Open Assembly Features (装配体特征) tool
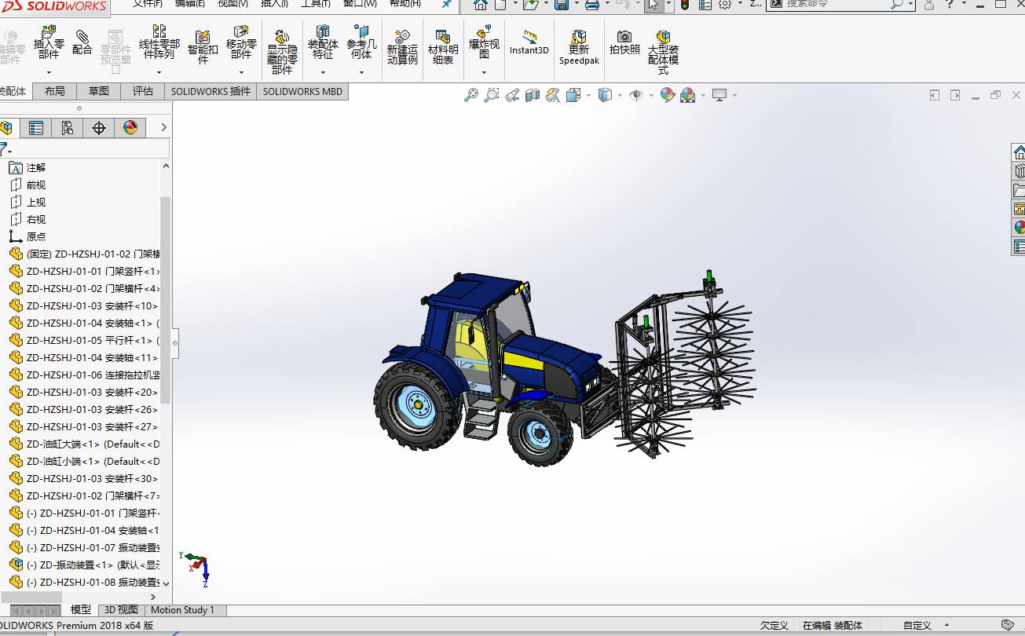Screen dimensions: 1025x636 pos(323,42)
